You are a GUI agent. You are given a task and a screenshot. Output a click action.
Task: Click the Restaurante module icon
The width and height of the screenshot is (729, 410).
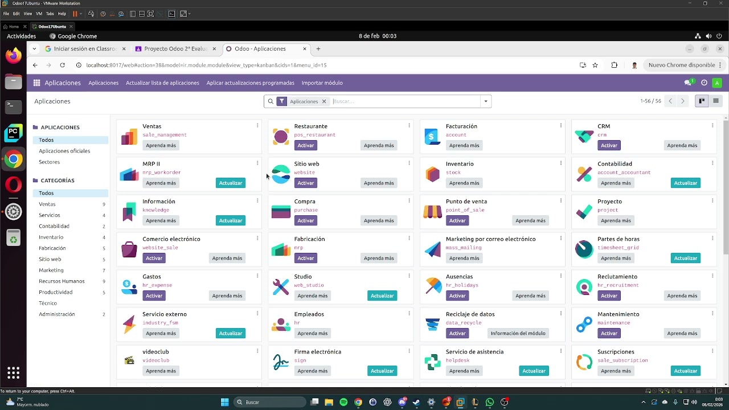[281, 137]
